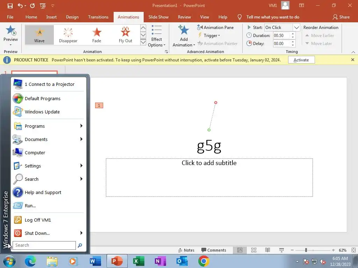Screen dimensions: 358x268
Task: Switch to Normal view
Action: point(240,250)
